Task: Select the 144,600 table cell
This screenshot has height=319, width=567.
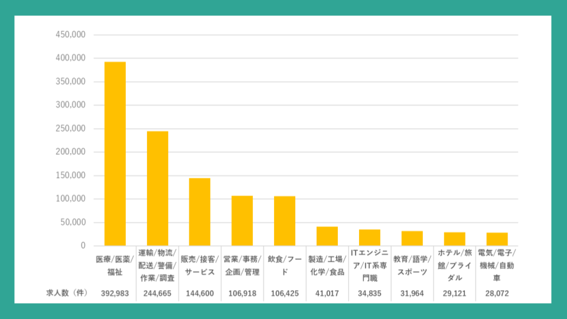Action: 200,293
